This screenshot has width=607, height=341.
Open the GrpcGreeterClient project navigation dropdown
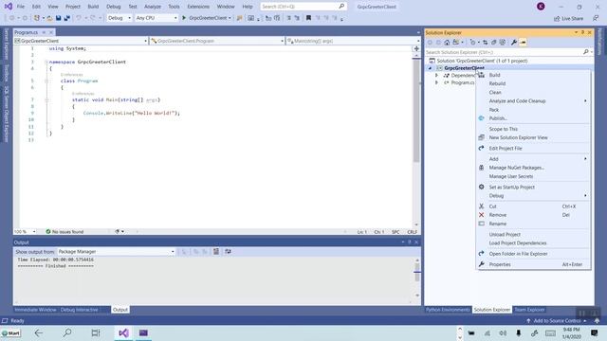pos(81,41)
